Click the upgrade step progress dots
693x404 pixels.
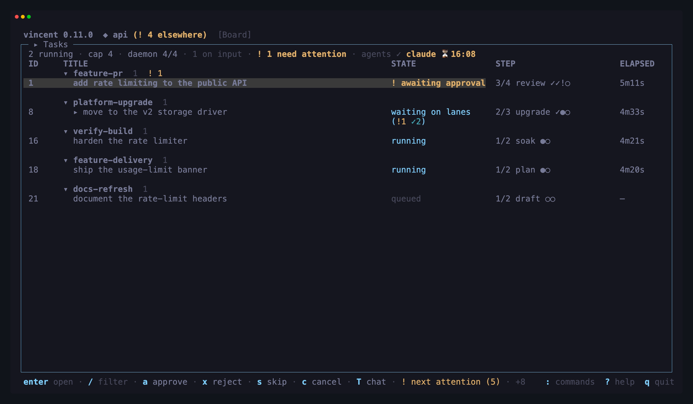coord(563,112)
